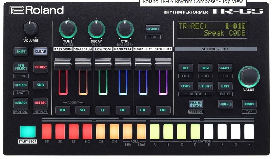Toggle red step pad labeled LT
Image resolution: width=273 pixels, height=159 pixels.
tap(74, 131)
